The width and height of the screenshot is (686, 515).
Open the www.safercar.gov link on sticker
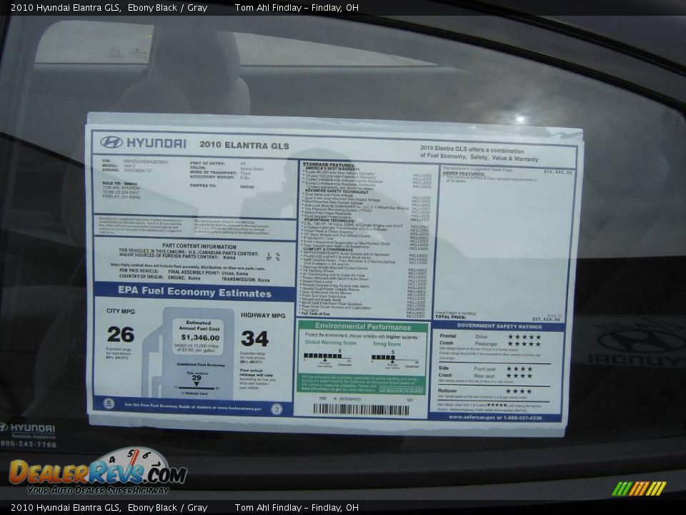click(494, 418)
